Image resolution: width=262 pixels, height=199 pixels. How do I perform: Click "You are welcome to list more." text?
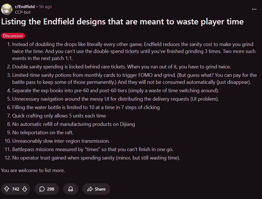[x=33, y=170]
